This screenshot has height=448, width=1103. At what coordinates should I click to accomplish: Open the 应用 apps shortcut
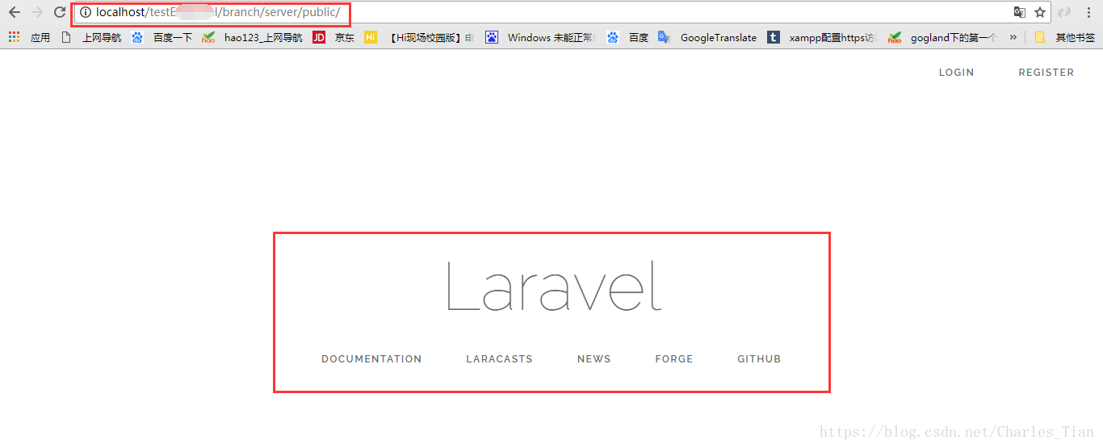pyautogui.click(x=29, y=37)
